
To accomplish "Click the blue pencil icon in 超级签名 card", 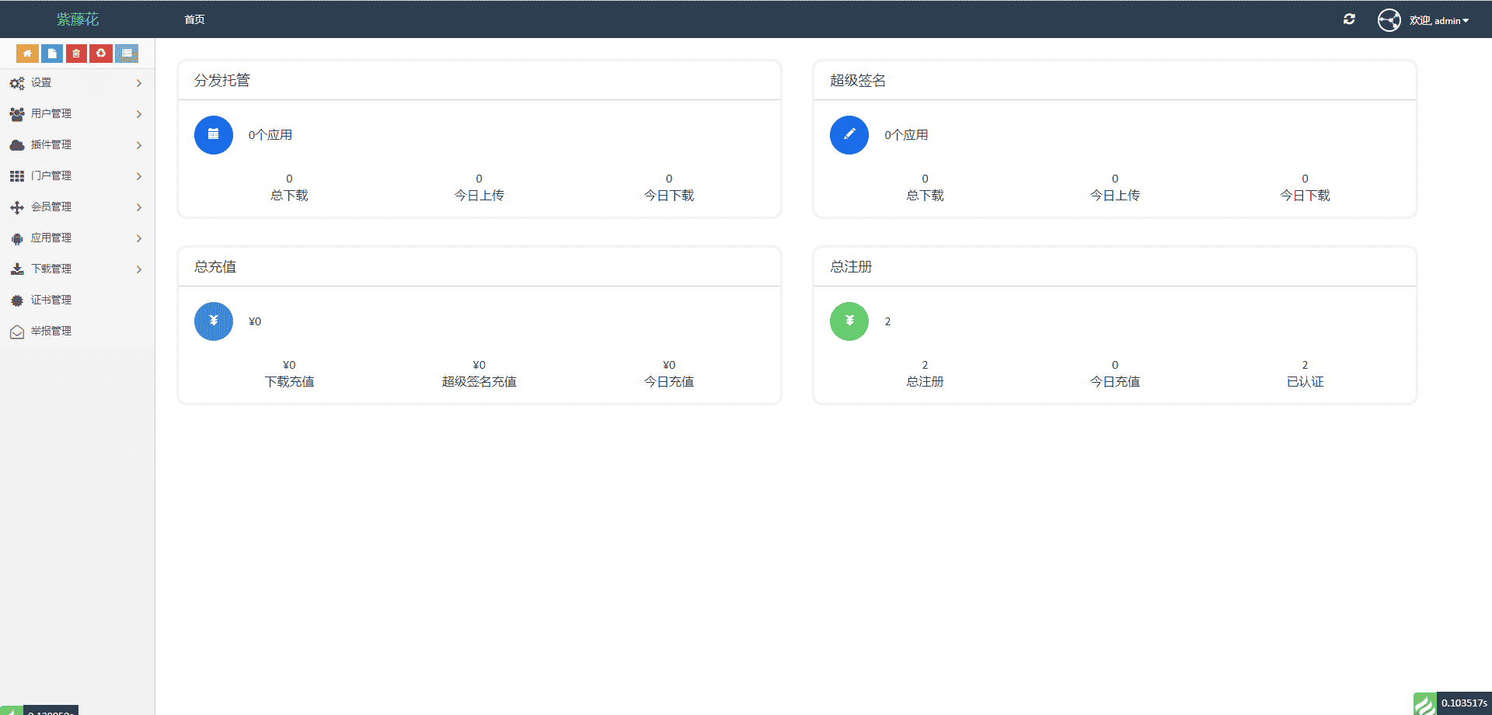I will [x=849, y=135].
